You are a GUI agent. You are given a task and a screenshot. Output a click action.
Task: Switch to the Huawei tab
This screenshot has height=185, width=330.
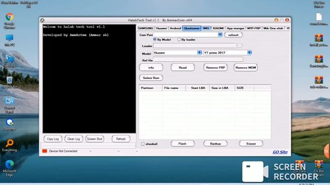coord(161,28)
